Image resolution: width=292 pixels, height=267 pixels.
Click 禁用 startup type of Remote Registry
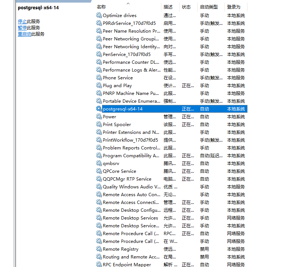point(204,249)
